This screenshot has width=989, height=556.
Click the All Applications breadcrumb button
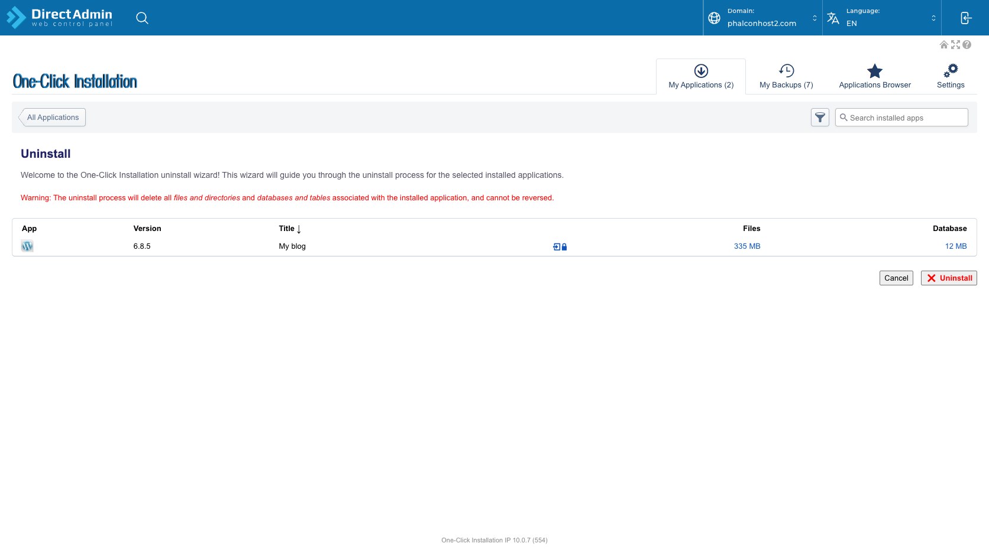tap(53, 118)
